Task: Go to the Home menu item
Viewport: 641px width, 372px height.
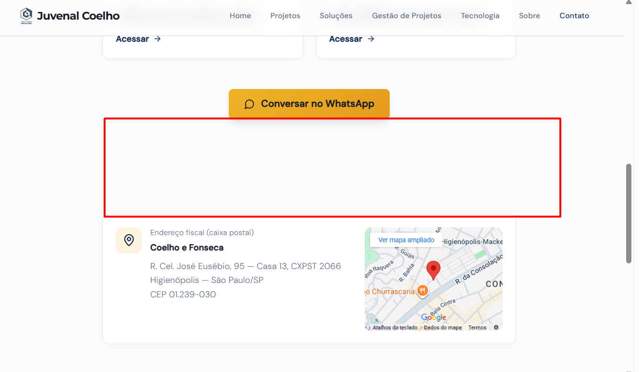Action: [240, 16]
